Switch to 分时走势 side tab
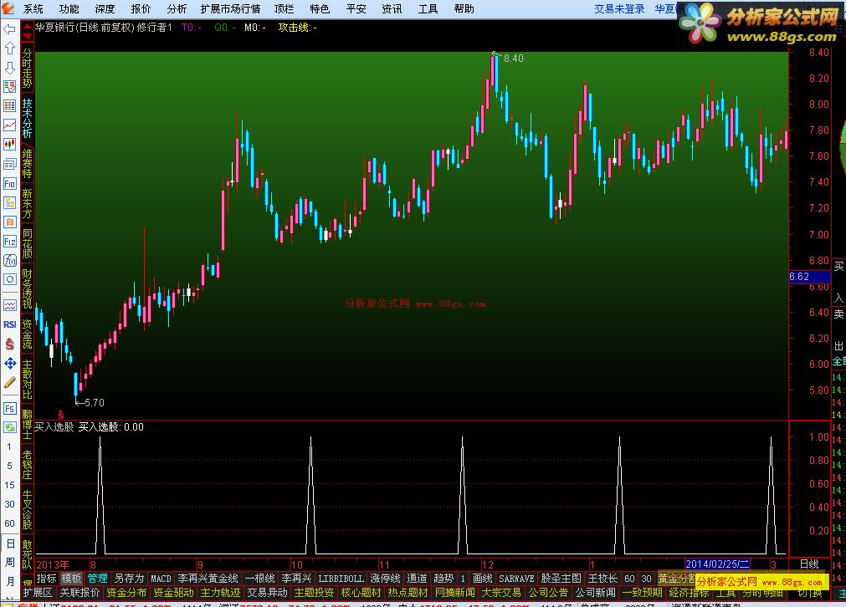This screenshot has height=607, width=846. point(27,68)
